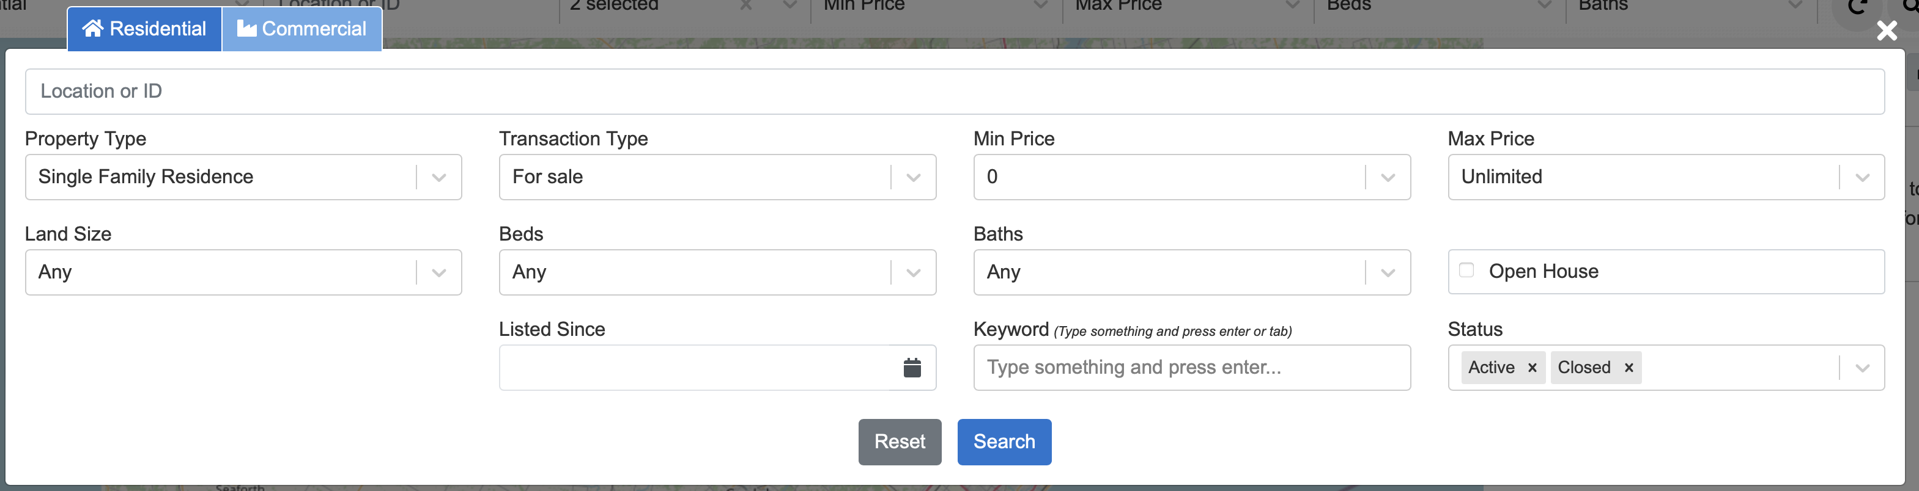1919x491 pixels.
Task: Click into the Keyword input field
Action: click(x=1192, y=368)
